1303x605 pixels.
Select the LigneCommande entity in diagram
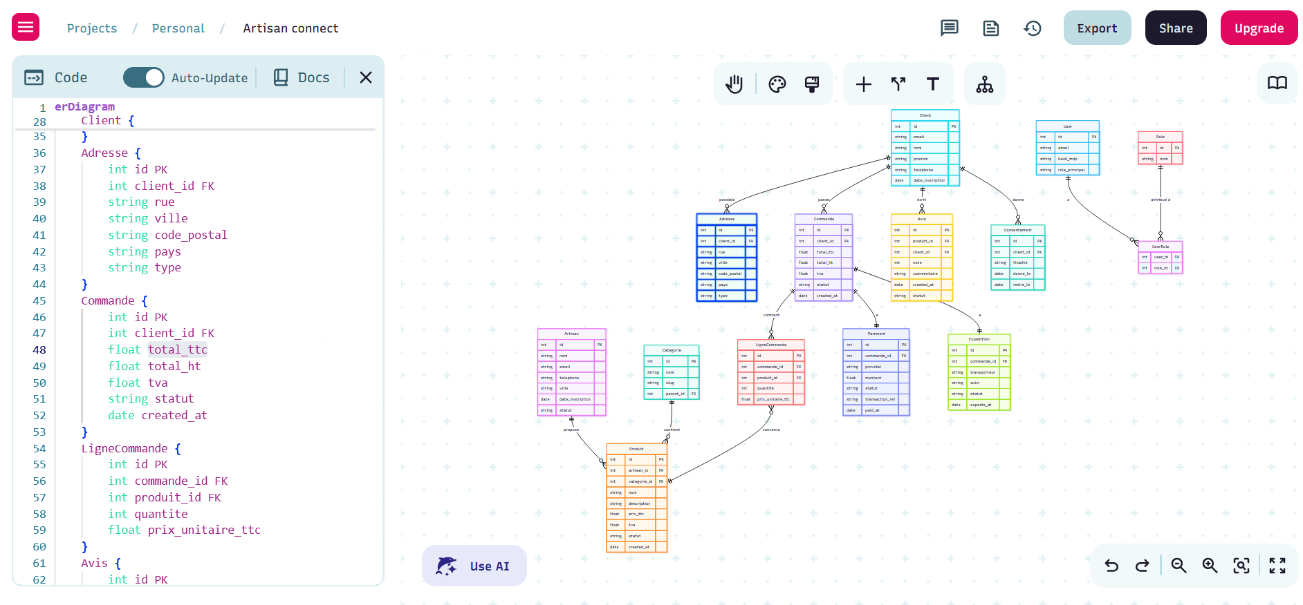click(771, 372)
